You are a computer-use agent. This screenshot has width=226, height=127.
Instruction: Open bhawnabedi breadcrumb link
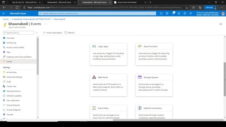60,19
